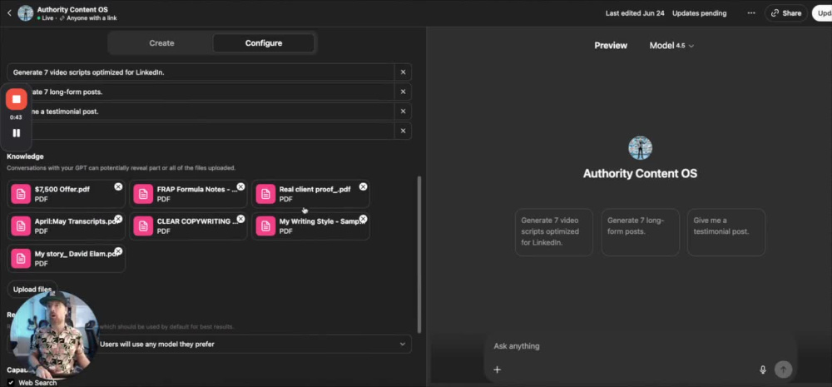The width and height of the screenshot is (832, 387).
Task: Click April:May Transcripts PDF icon
Action: [x=21, y=226]
